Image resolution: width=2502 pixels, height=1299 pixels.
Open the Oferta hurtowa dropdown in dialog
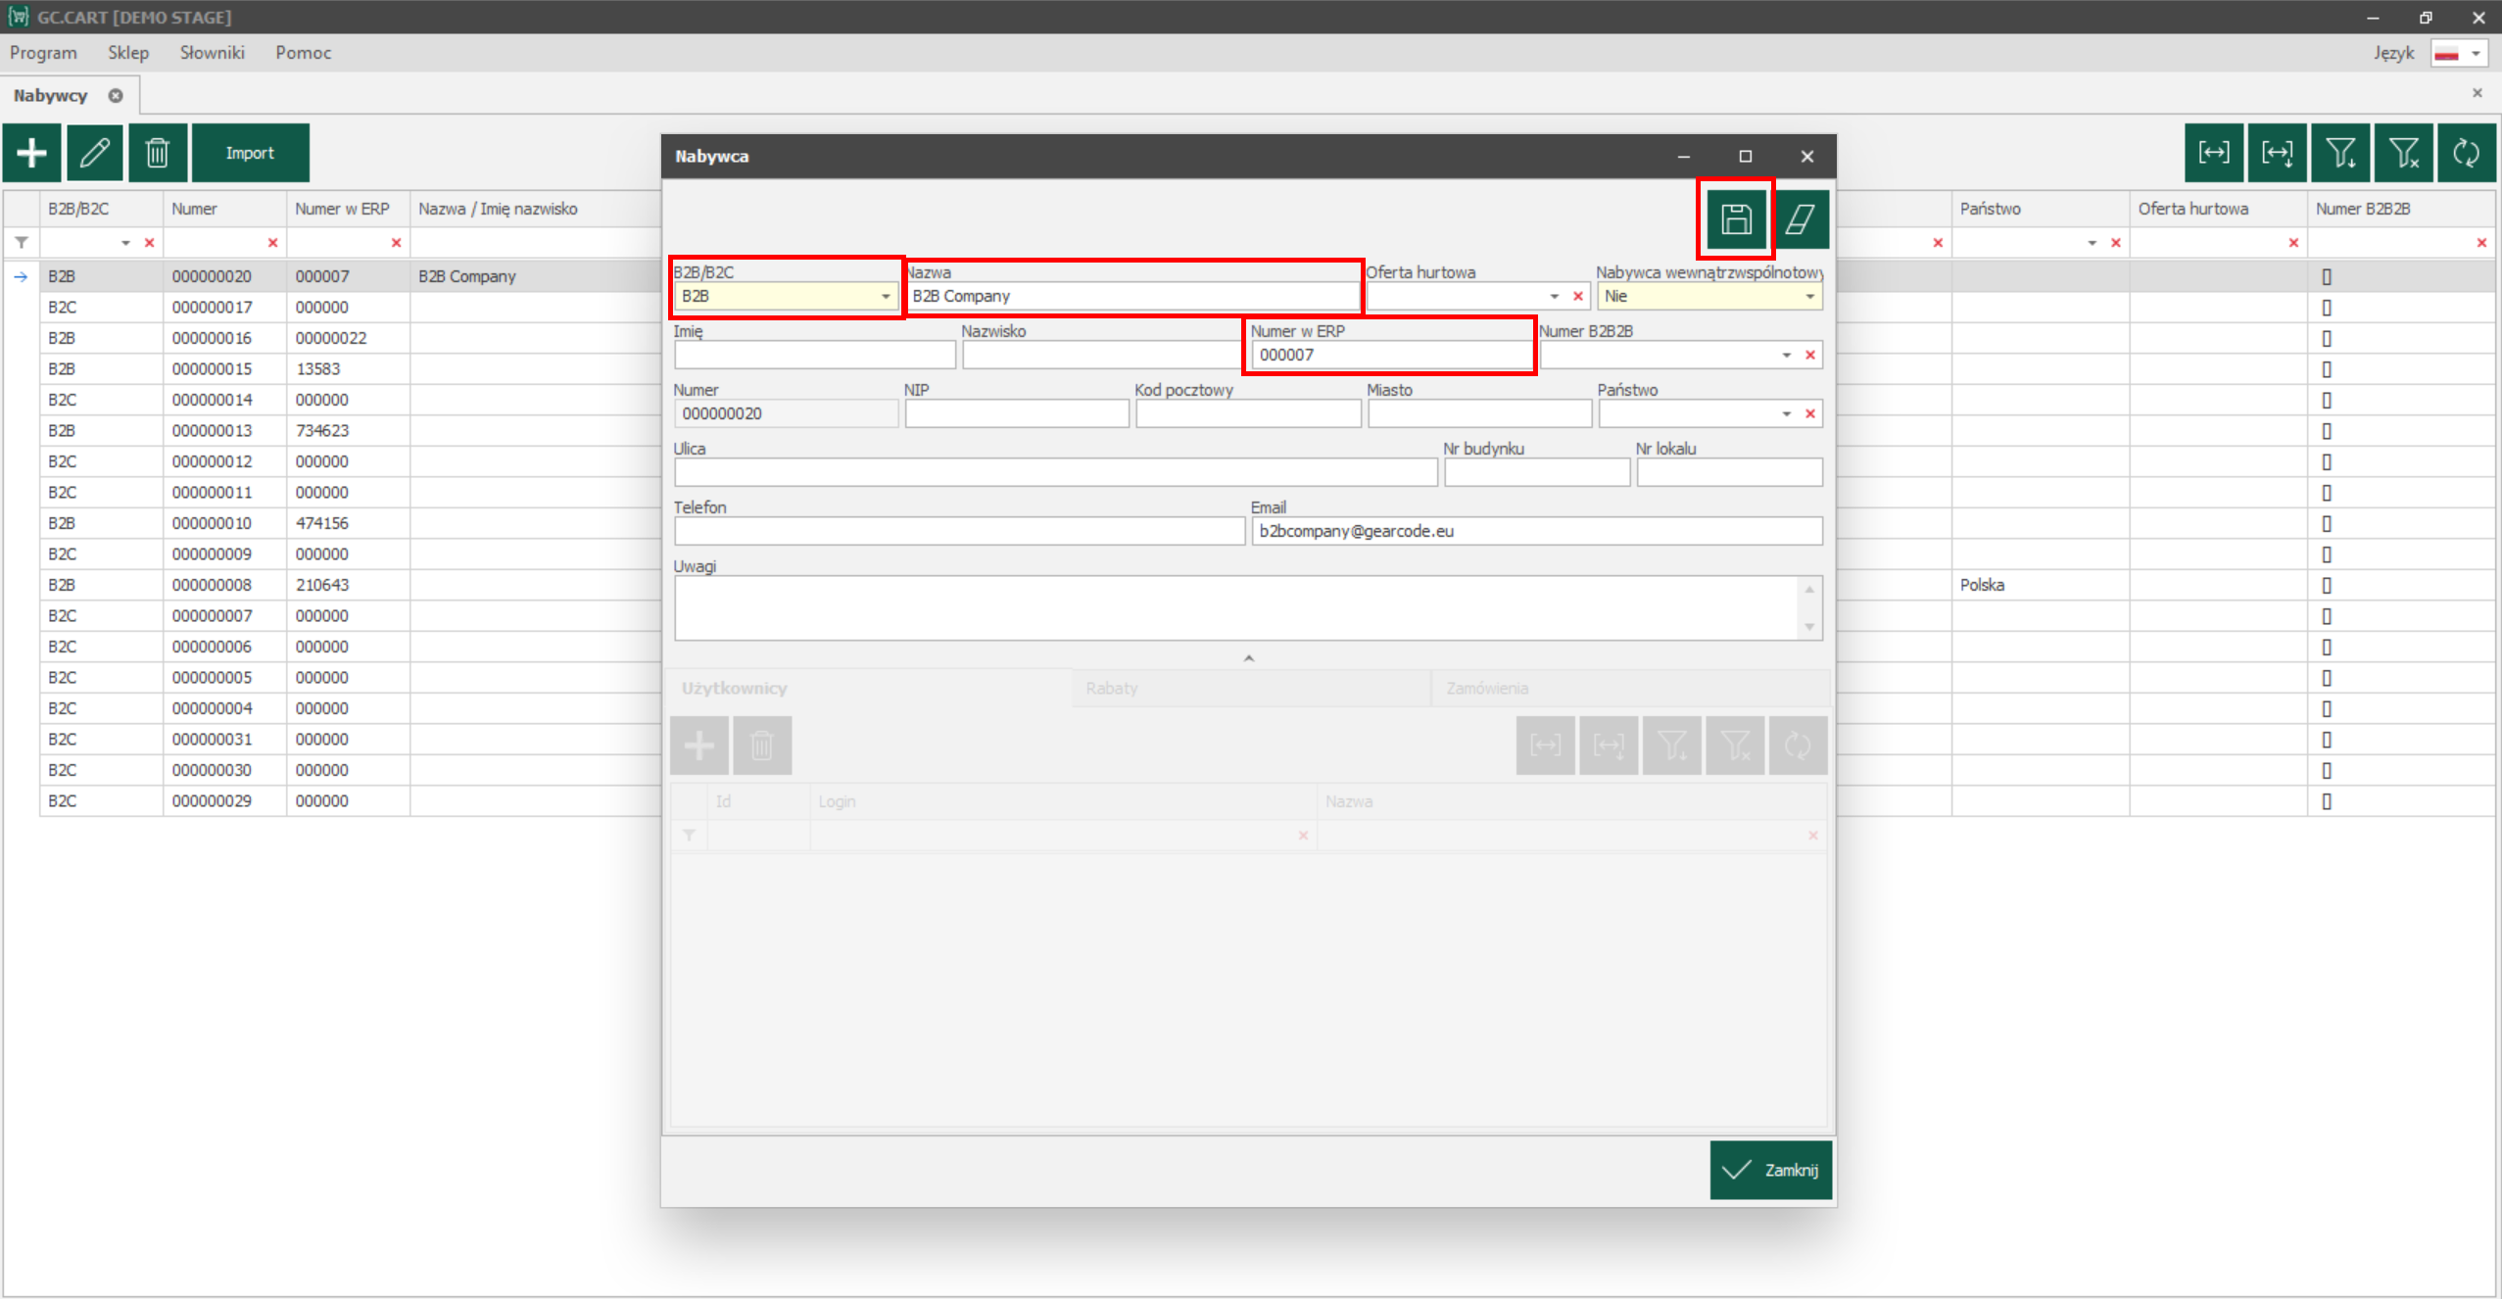tap(1555, 296)
